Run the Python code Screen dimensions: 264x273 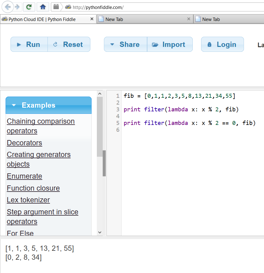(x=29, y=44)
